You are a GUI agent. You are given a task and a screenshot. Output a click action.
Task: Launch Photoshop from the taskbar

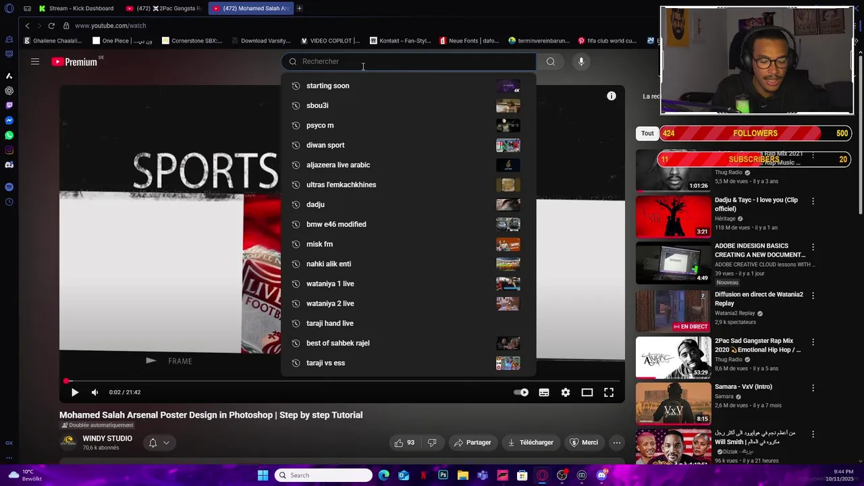pos(443,475)
